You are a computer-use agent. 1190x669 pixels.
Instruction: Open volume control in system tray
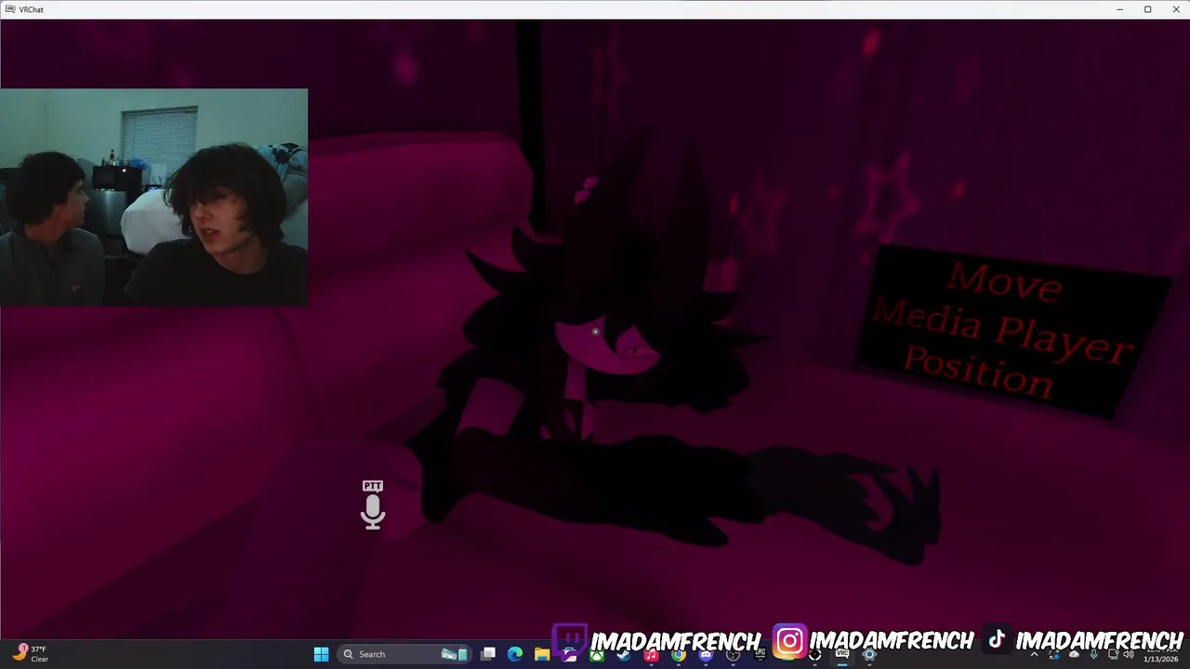(x=1129, y=654)
